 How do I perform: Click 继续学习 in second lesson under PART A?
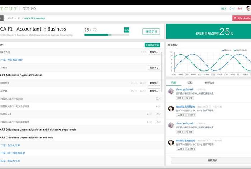coord(154,91)
